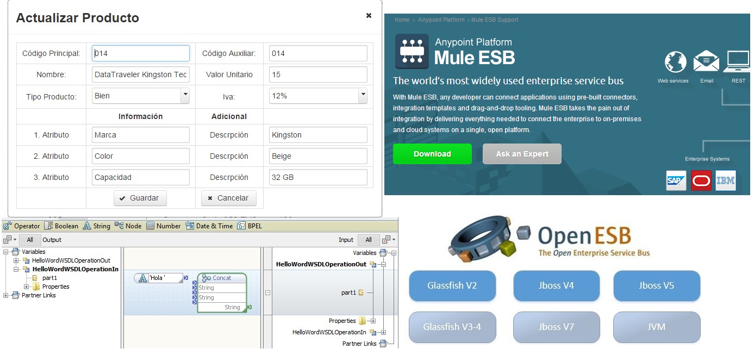The image size is (754, 349).
Task: Open the Mule ESB Support breadcrumb
Action: tap(495, 20)
